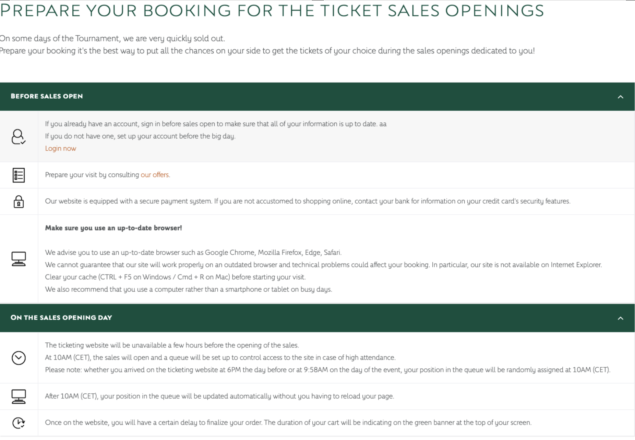Click the Prepare your booking intro sentence
Viewport: 635px width, 440px height.
point(267,51)
